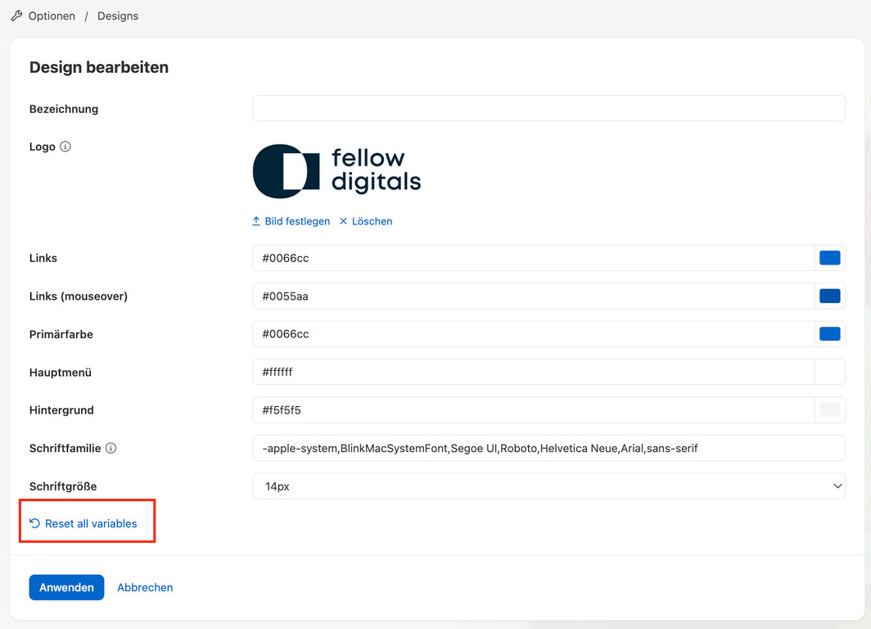Click the fellow digitals logo image

[336, 171]
